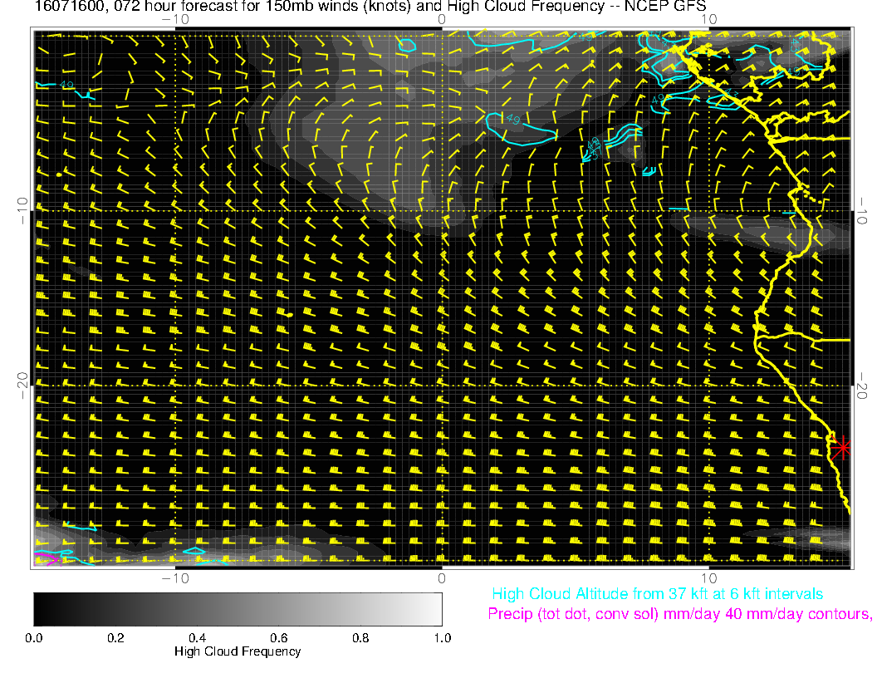Click the right axis '-10' latitude label
Viewport: 877px width, 678px height.
point(862,211)
